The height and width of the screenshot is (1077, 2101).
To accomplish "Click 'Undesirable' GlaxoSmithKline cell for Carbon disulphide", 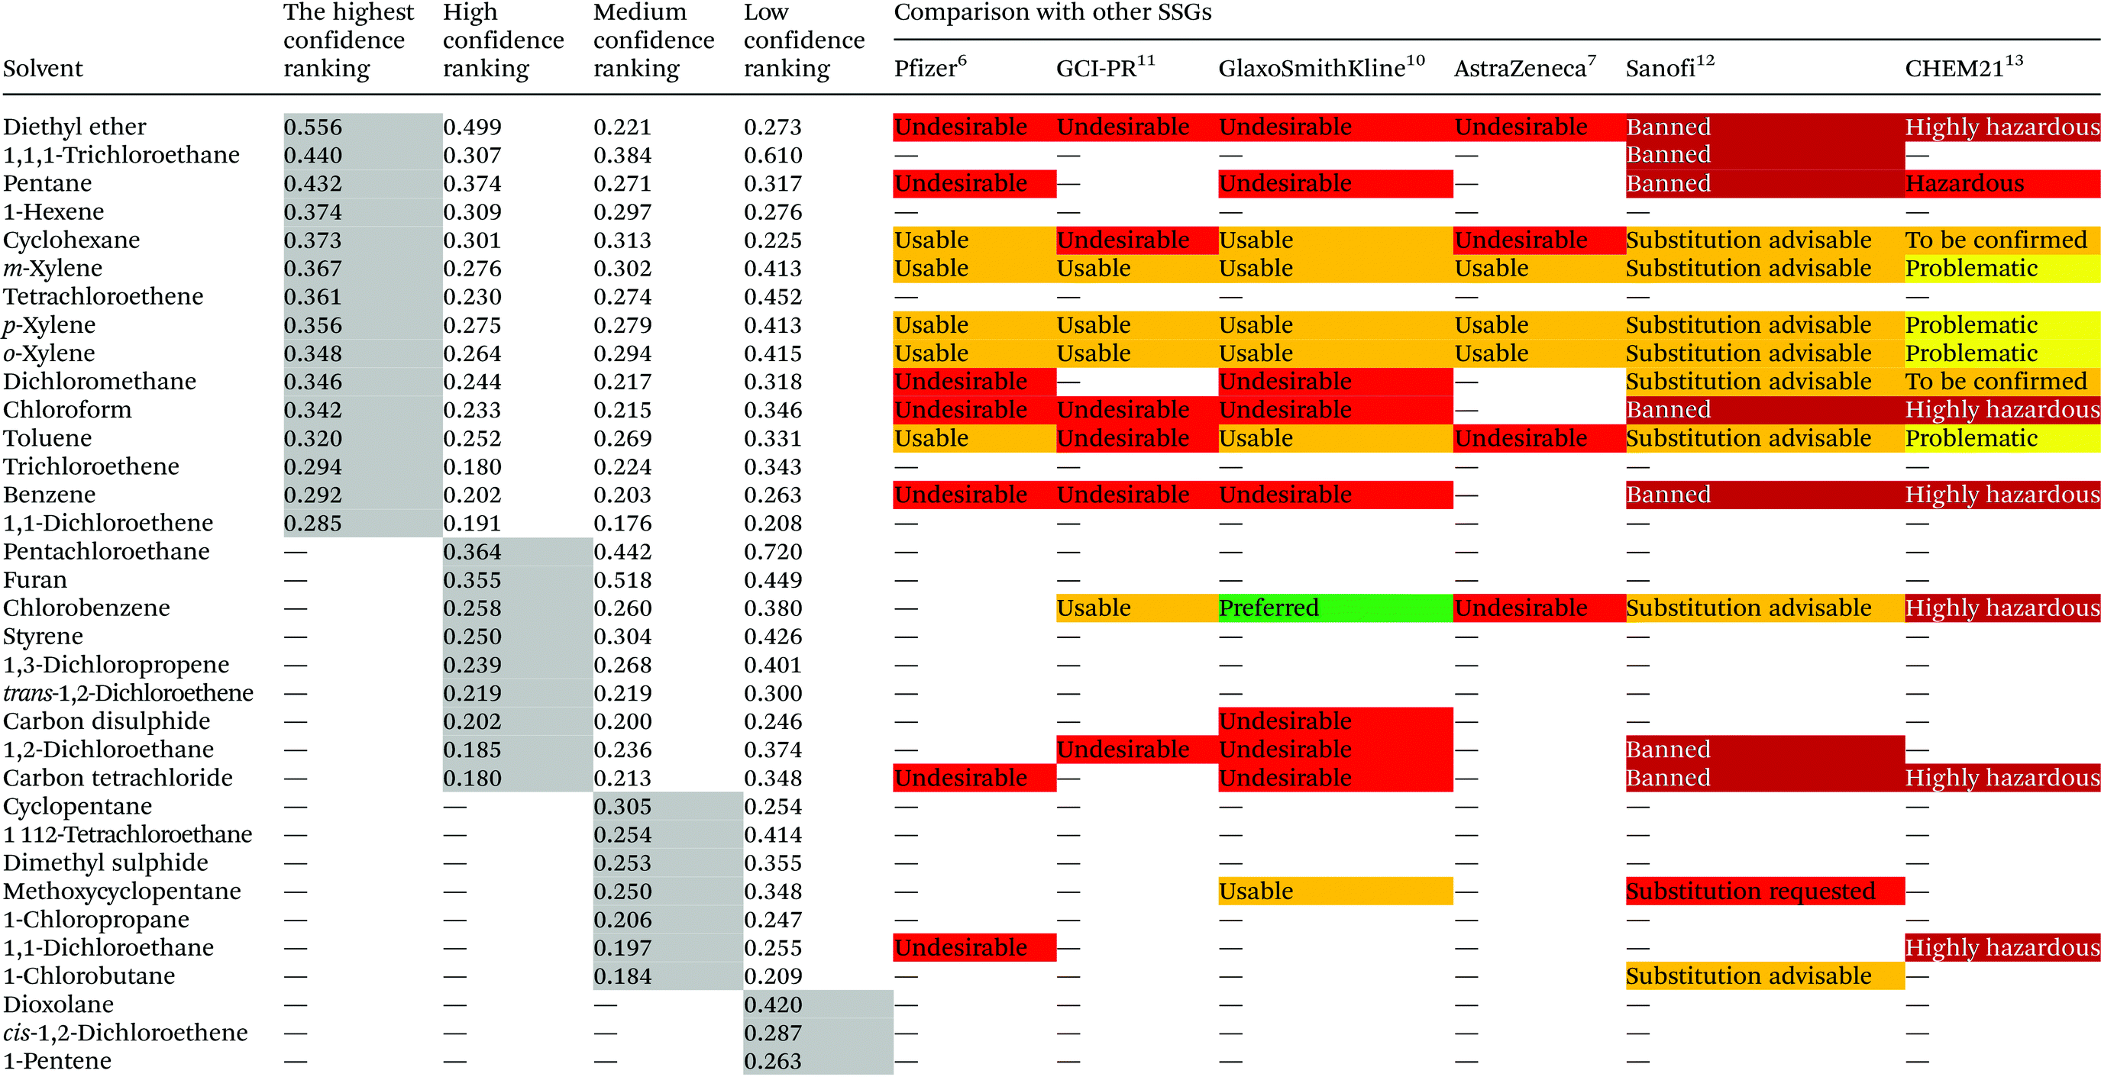I will (x=1335, y=721).
